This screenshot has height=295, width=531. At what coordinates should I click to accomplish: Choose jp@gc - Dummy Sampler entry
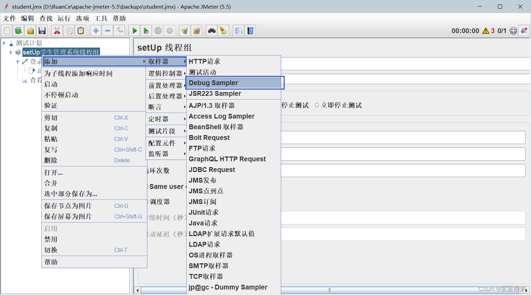pos(234,287)
